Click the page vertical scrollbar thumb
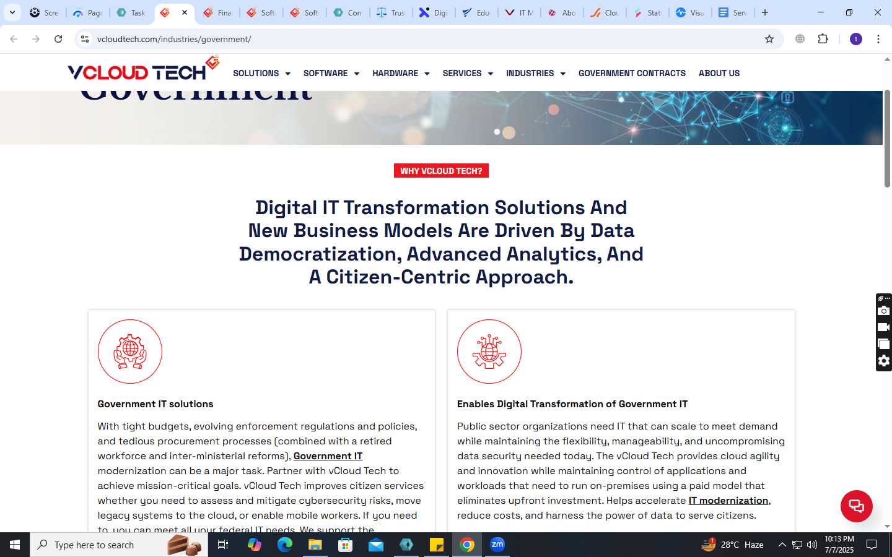The height and width of the screenshot is (557, 892). coord(887,139)
